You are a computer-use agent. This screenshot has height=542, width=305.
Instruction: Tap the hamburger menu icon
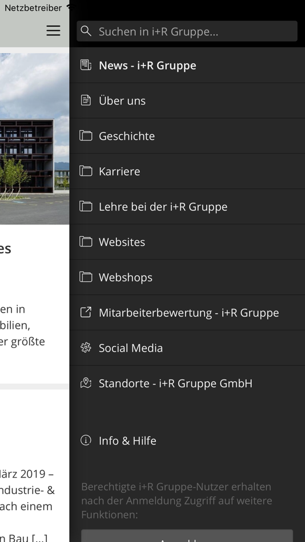pos(53,30)
